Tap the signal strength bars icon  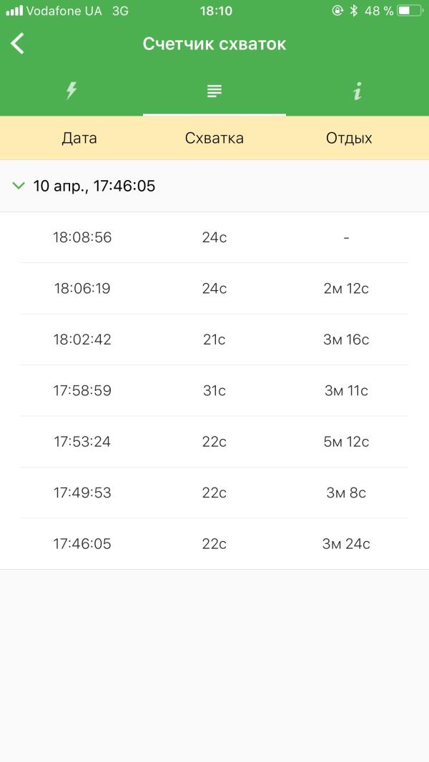point(14,11)
